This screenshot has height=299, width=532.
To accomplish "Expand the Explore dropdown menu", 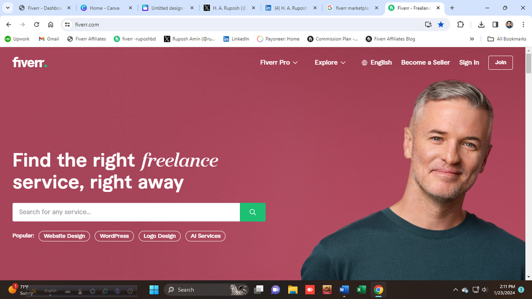I will coord(330,62).
